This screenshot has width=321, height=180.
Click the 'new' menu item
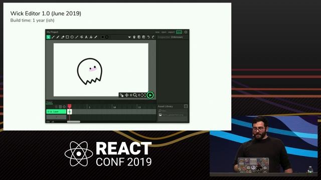[157, 32]
